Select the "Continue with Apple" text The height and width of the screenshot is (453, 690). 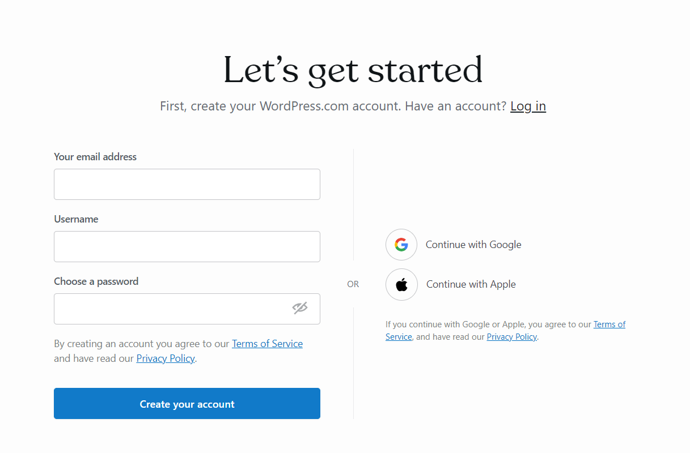coord(471,284)
